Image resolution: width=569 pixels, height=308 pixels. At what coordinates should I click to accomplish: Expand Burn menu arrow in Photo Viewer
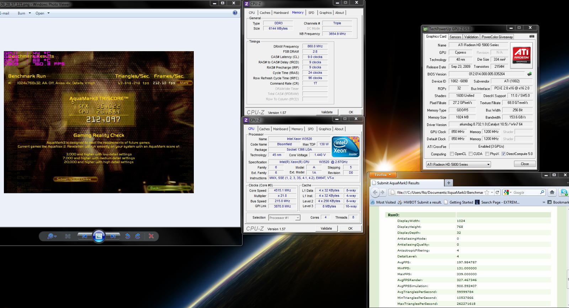coord(30,13)
